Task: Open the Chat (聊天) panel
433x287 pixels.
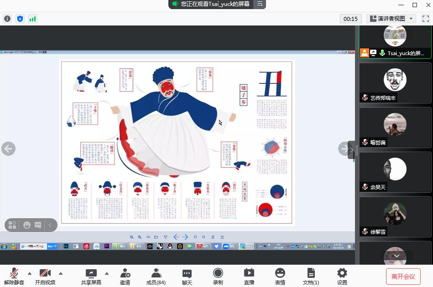Action: [x=187, y=276]
